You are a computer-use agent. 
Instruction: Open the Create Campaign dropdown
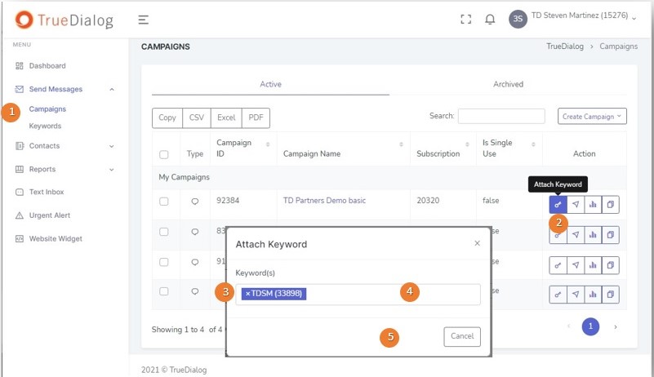coord(592,117)
